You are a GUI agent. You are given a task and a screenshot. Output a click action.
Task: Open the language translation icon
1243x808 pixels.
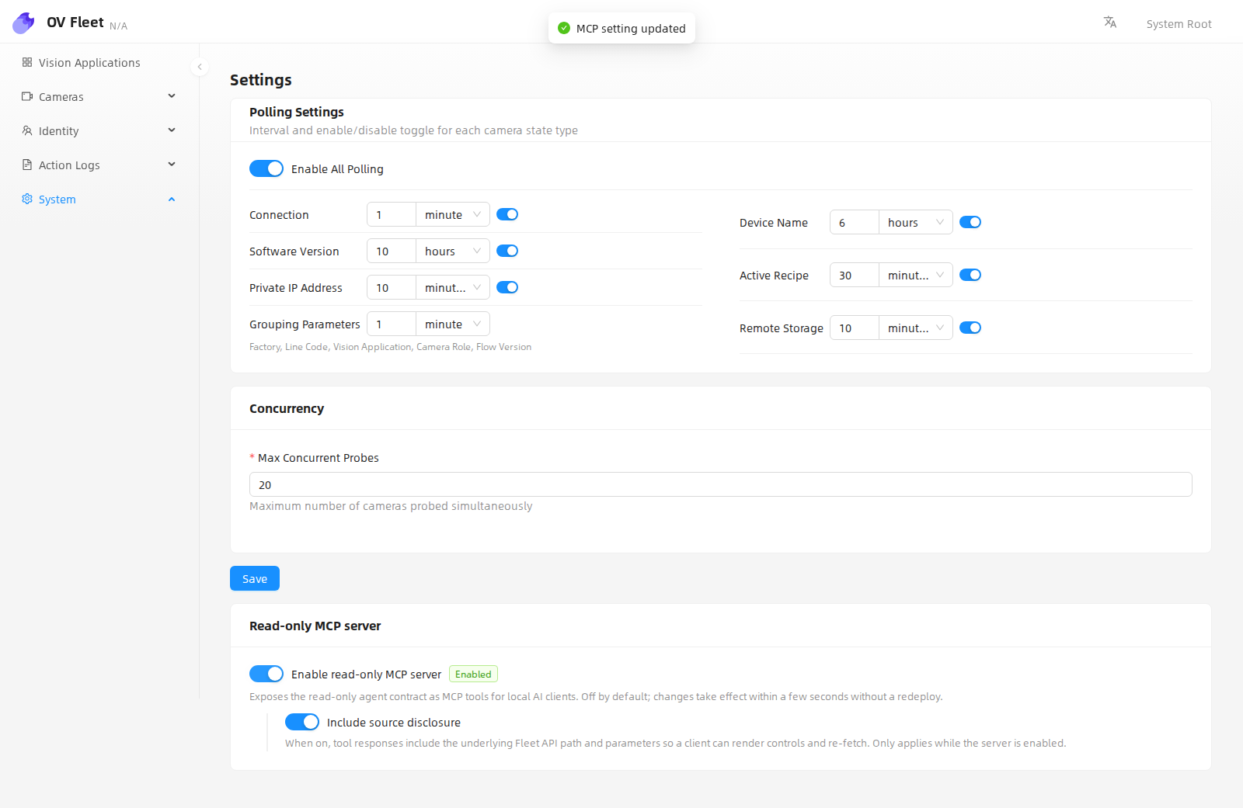(x=1110, y=23)
